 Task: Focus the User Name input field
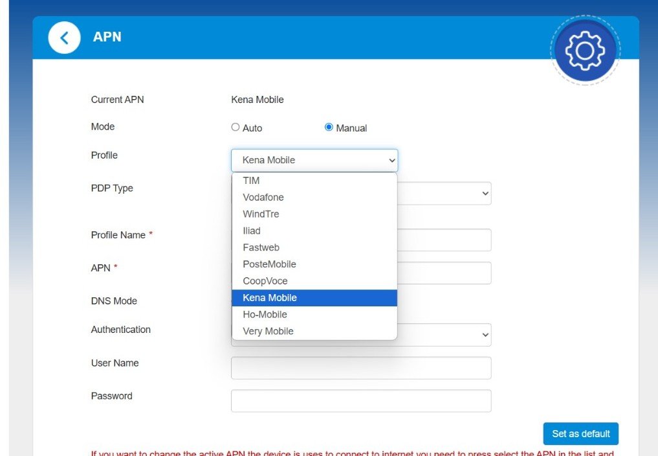361,368
